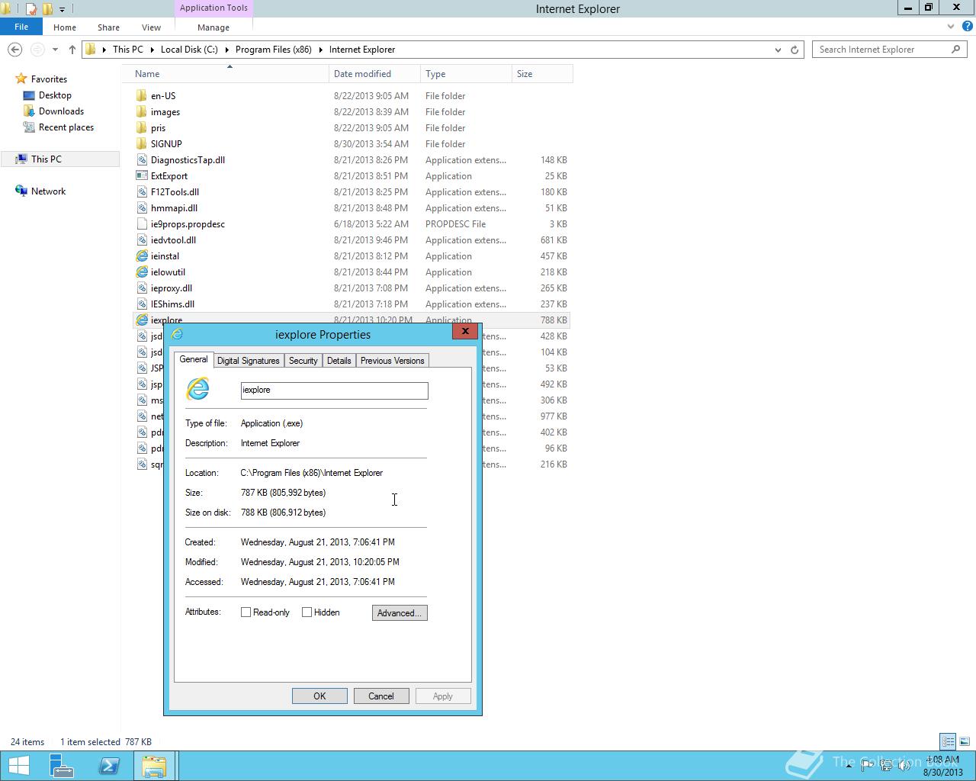Viewport: 976px width, 781px height.
Task: Launch PowerShell from taskbar
Action: point(108,766)
